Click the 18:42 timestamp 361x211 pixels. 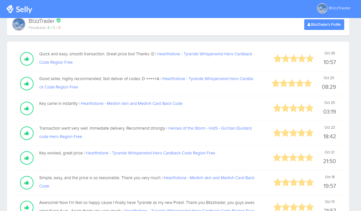[329, 137]
